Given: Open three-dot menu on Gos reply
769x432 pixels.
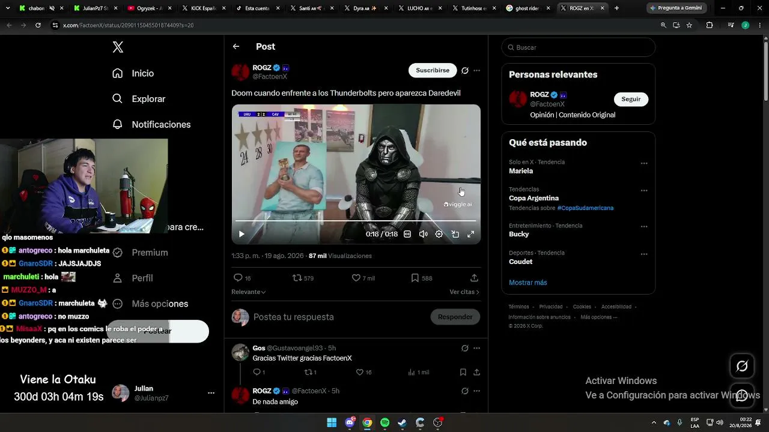Looking at the screenshot, I should (x=476, y=348).
